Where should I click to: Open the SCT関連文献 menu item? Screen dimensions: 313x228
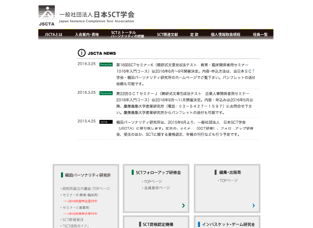[x=167, y=35]
